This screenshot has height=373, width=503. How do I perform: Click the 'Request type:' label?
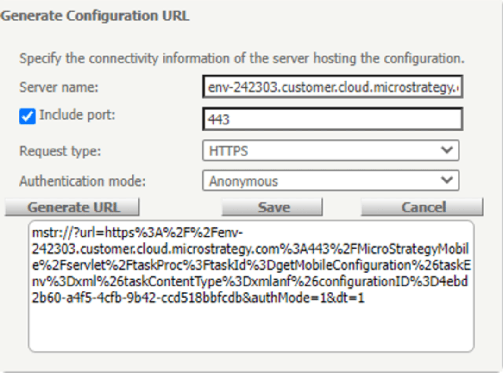(x=59, y=151)
